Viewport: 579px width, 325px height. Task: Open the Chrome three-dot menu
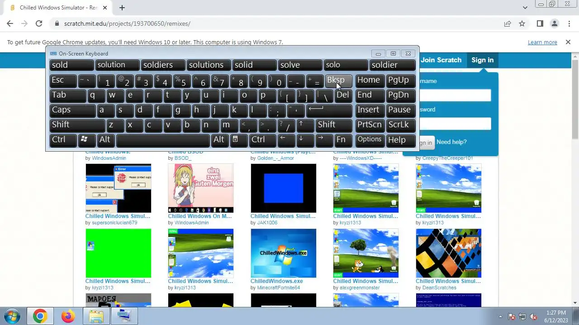(569, 23)
